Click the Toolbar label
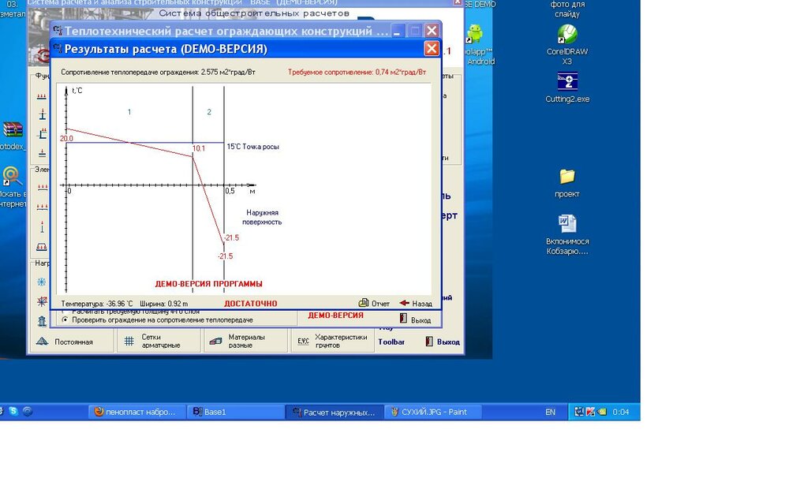The width and height of the screenshot is (789, 493). [x=391, y=342]
